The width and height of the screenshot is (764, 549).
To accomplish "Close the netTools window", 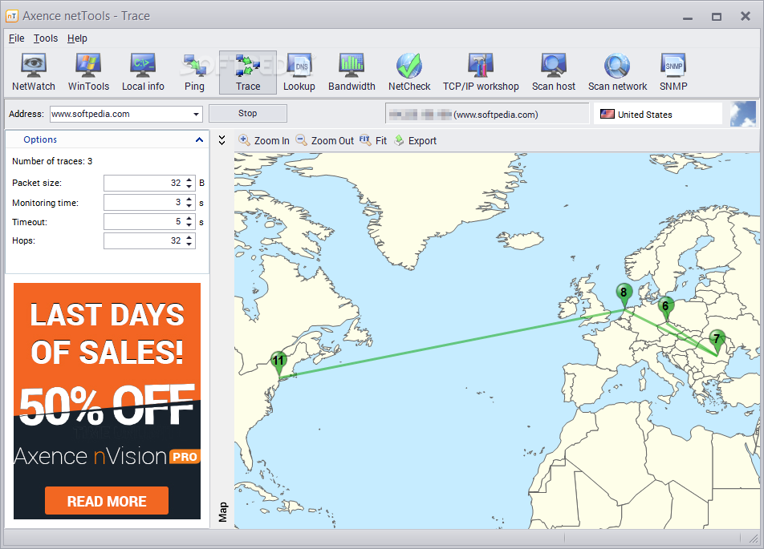I will click(x=746, y=17).
